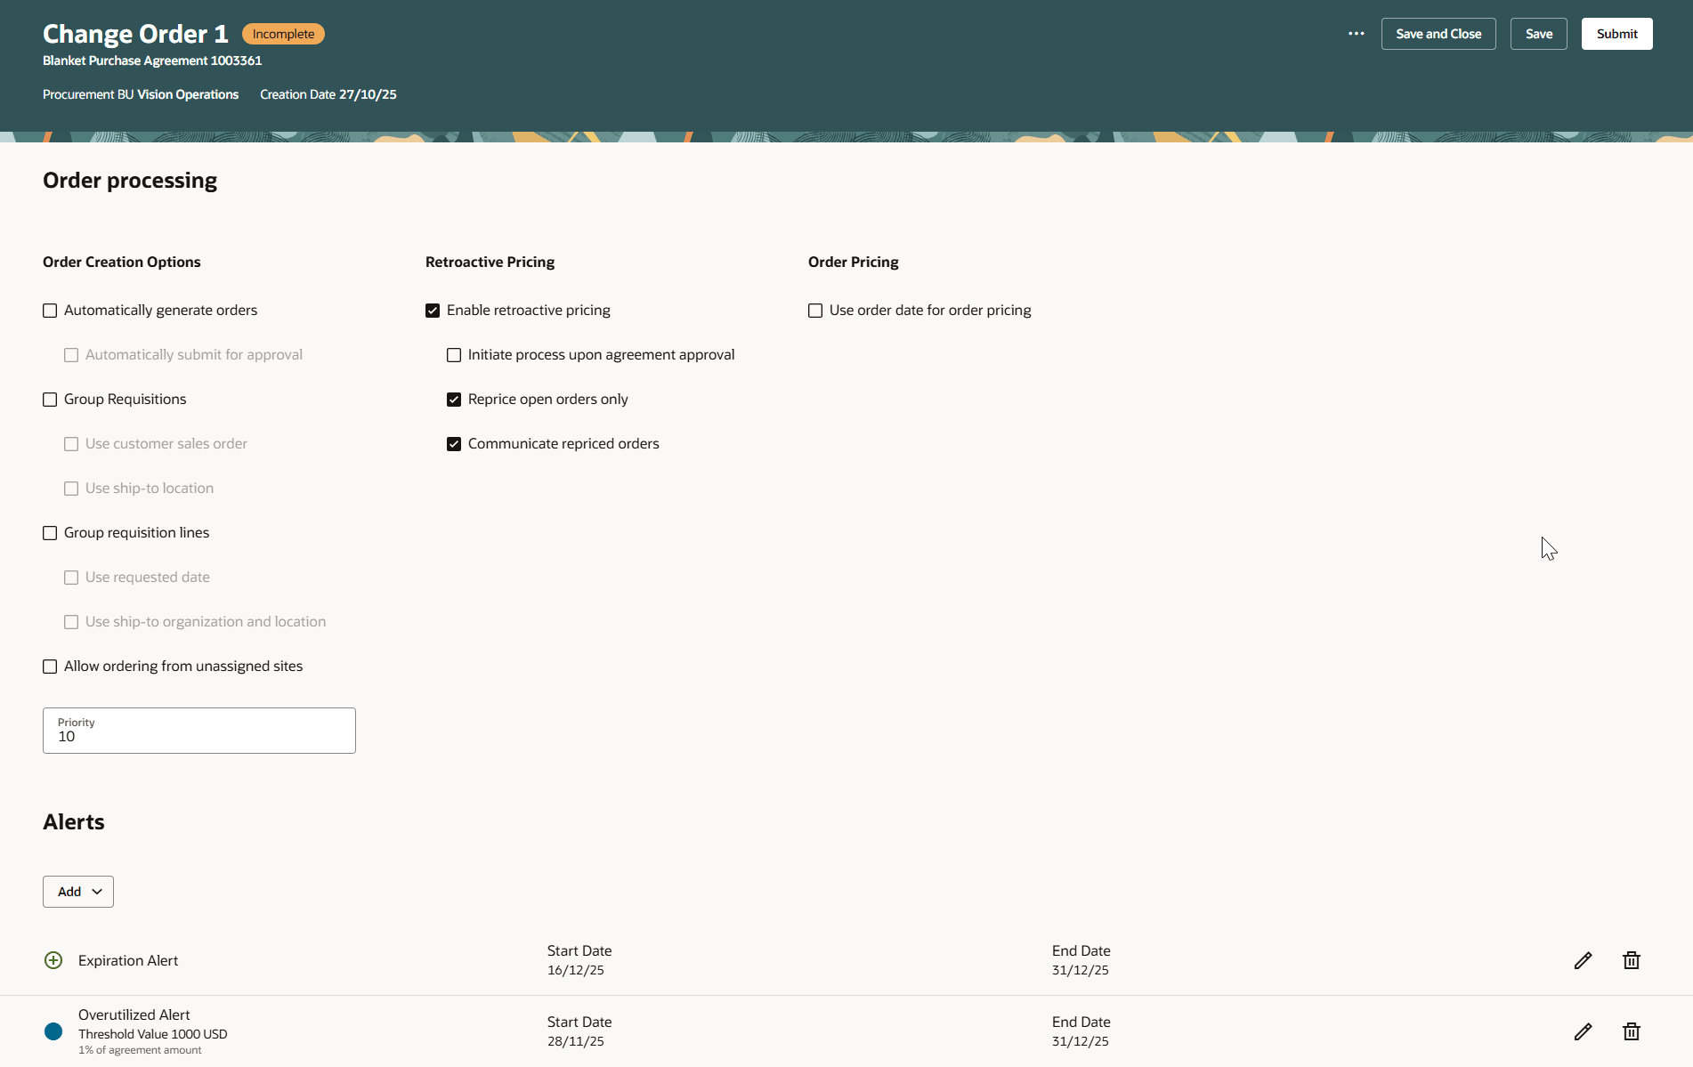The image size is (1693, 1067).
Task: Delete the Overutilized Alert with the trash icon
Action: [x=1631, y=1031]
